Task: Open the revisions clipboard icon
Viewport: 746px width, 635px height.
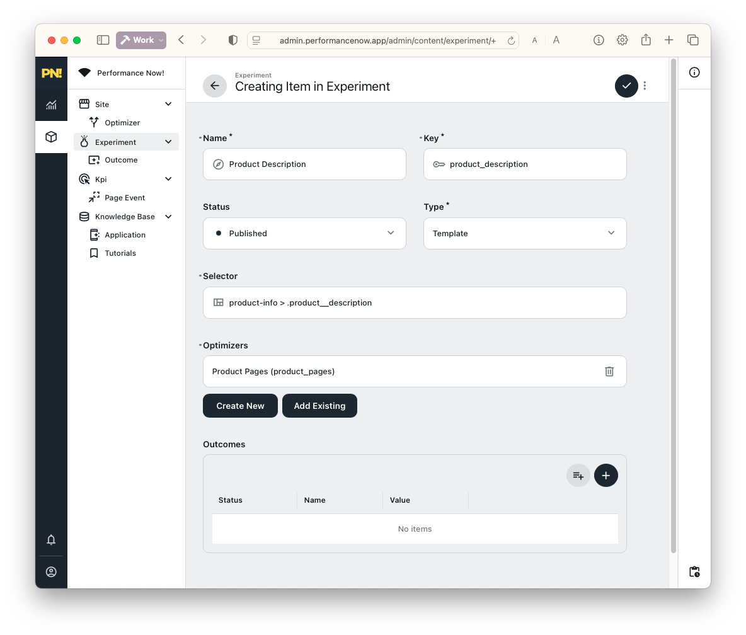Action: tap(694, 572)
